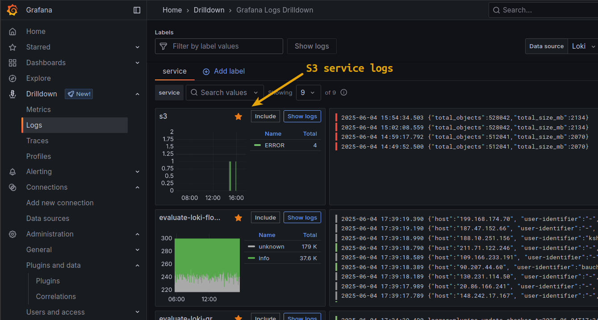Collapse Plugins and data chevron

pyautogui.click(x=138, y=266)
